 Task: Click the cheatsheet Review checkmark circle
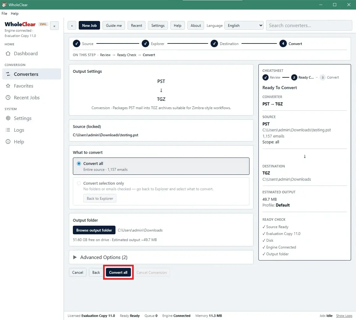pyautogui.click(x=266, y=77)
